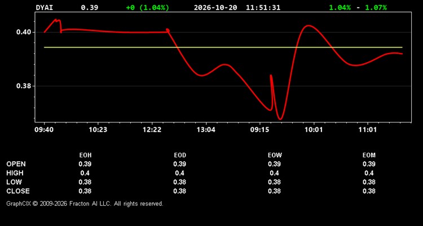The width and height of the screenshot is (423, 226).
Task: Click the 0.38 y-axis label
Action: pyautogui.click(x=24, y=86)
